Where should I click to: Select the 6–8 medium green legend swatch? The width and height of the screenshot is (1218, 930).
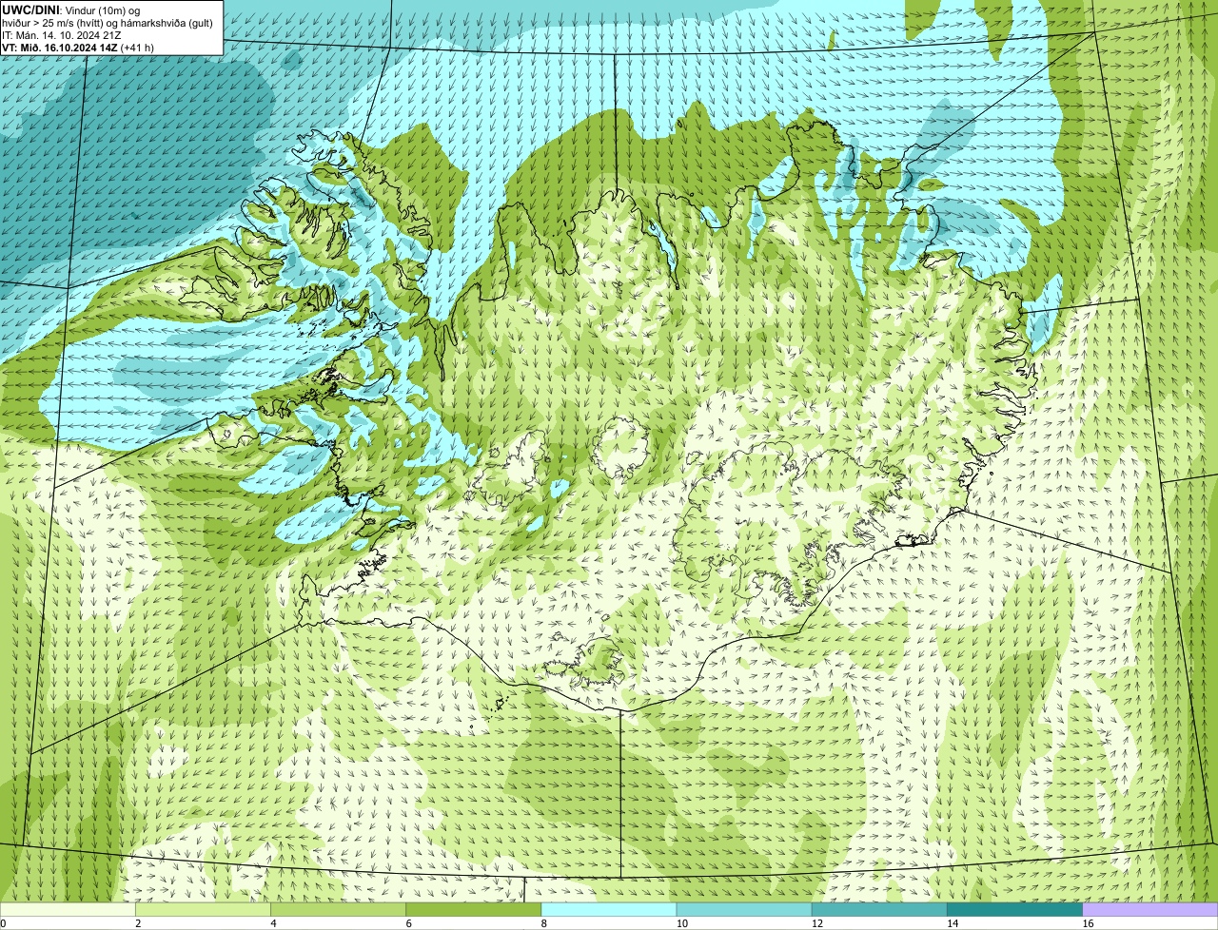(474, 909)
